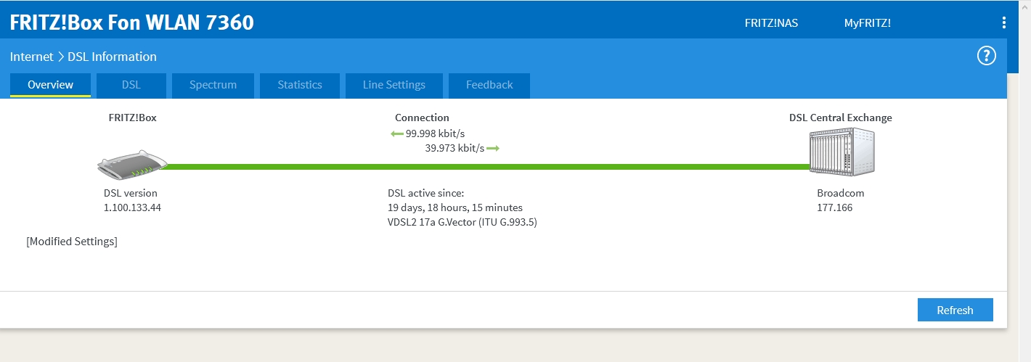Screen dimensions: 1031x362
Task: Go to the Line Settings tab
Action: [394, 85]
